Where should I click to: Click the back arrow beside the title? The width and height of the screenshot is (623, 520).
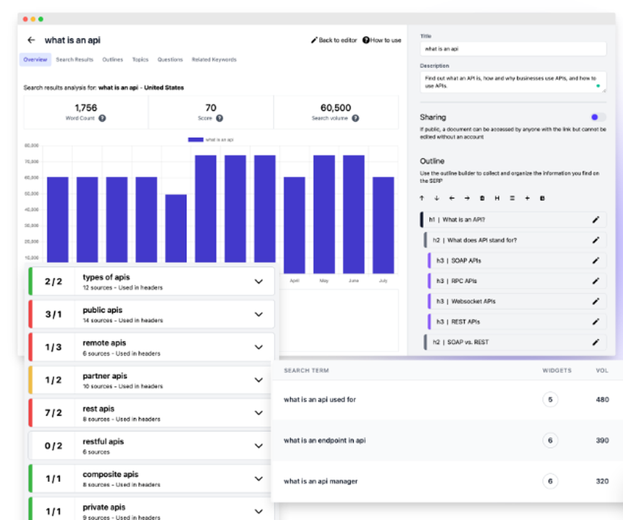pos(31,40)
